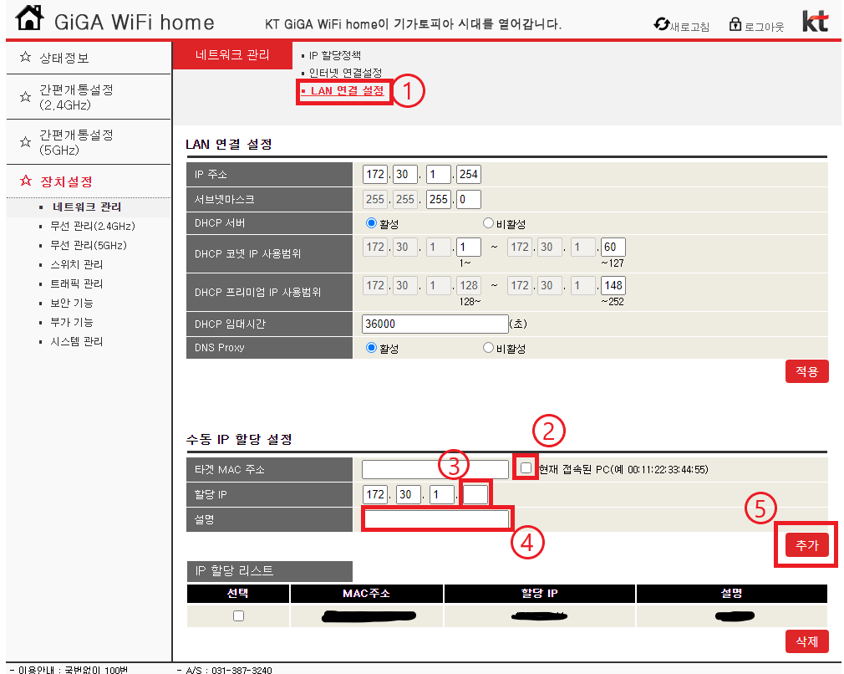This screenshot has width=844, height=674.
Task: Select DNS Proxy 활성 radio
Action: 371,348
